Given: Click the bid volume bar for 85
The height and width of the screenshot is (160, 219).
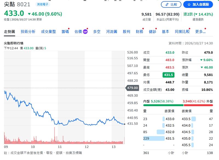Looking at the screenshot, I should pyautogui.click(x=161, y=132).
